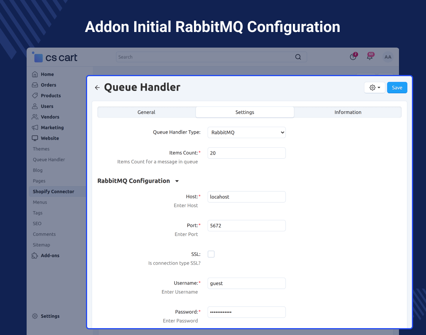Click the cs cart logo
426x335 pixels.
click(x=56, y=57)
